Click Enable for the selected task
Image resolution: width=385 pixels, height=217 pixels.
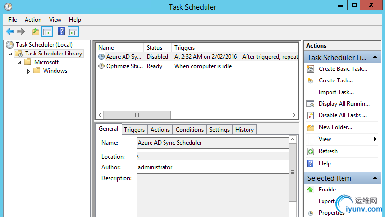pos(327,190)
